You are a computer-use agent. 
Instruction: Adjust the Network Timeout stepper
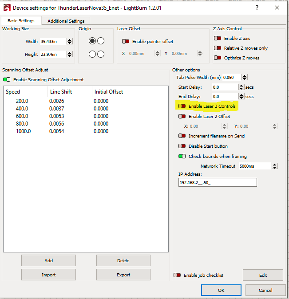[275, 166]
